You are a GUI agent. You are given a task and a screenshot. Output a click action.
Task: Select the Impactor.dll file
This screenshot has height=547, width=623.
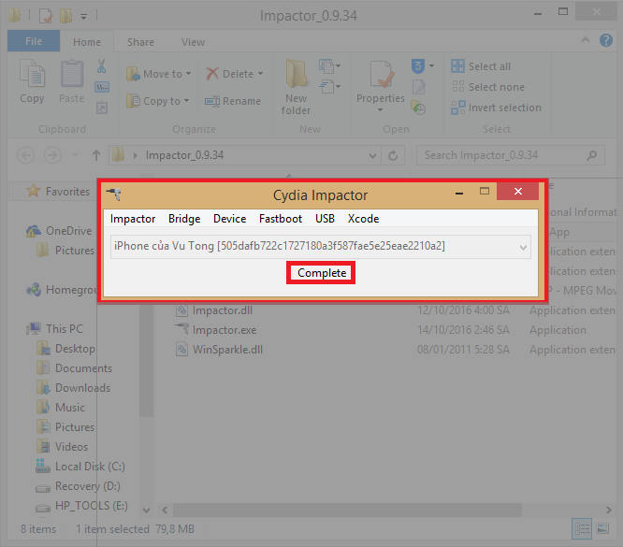coord(214,310)
